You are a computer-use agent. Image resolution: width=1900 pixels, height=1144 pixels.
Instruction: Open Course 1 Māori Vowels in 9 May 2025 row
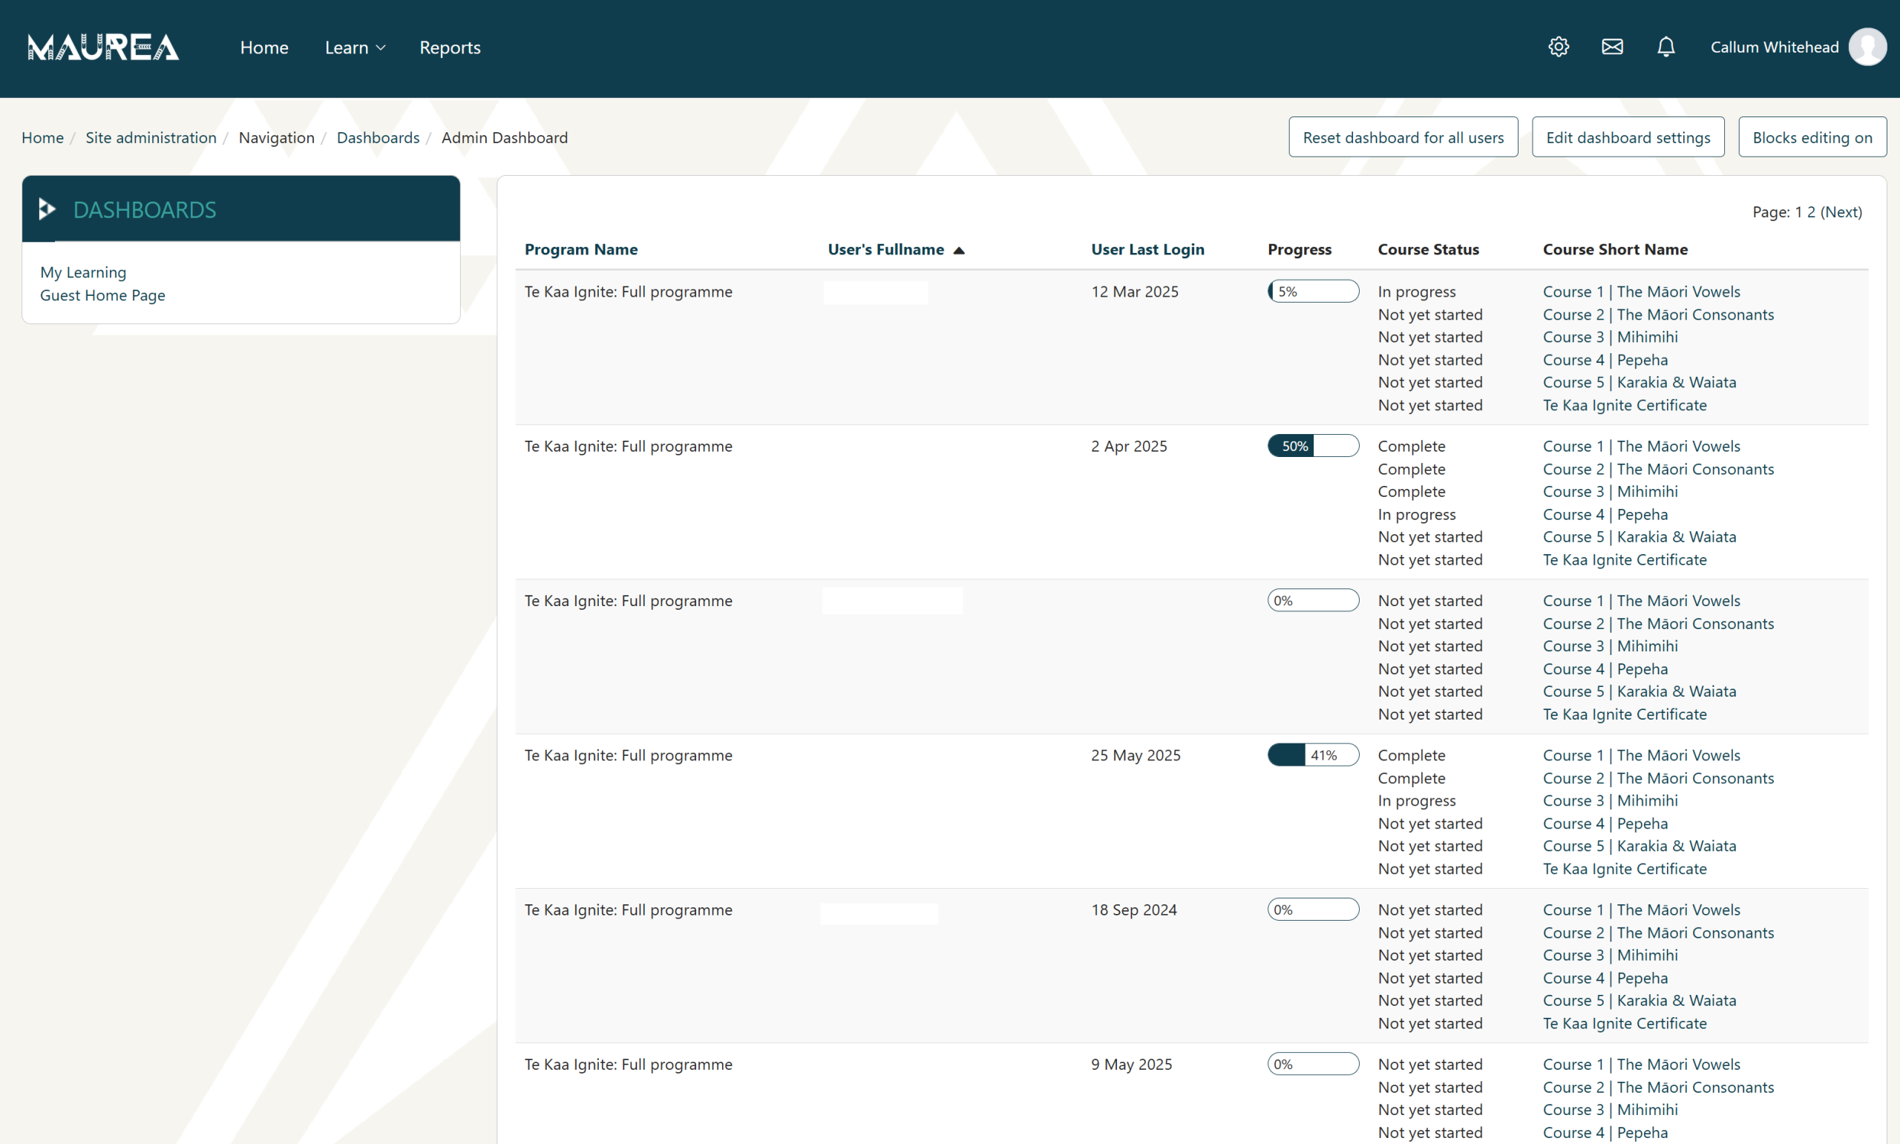1641,1065
